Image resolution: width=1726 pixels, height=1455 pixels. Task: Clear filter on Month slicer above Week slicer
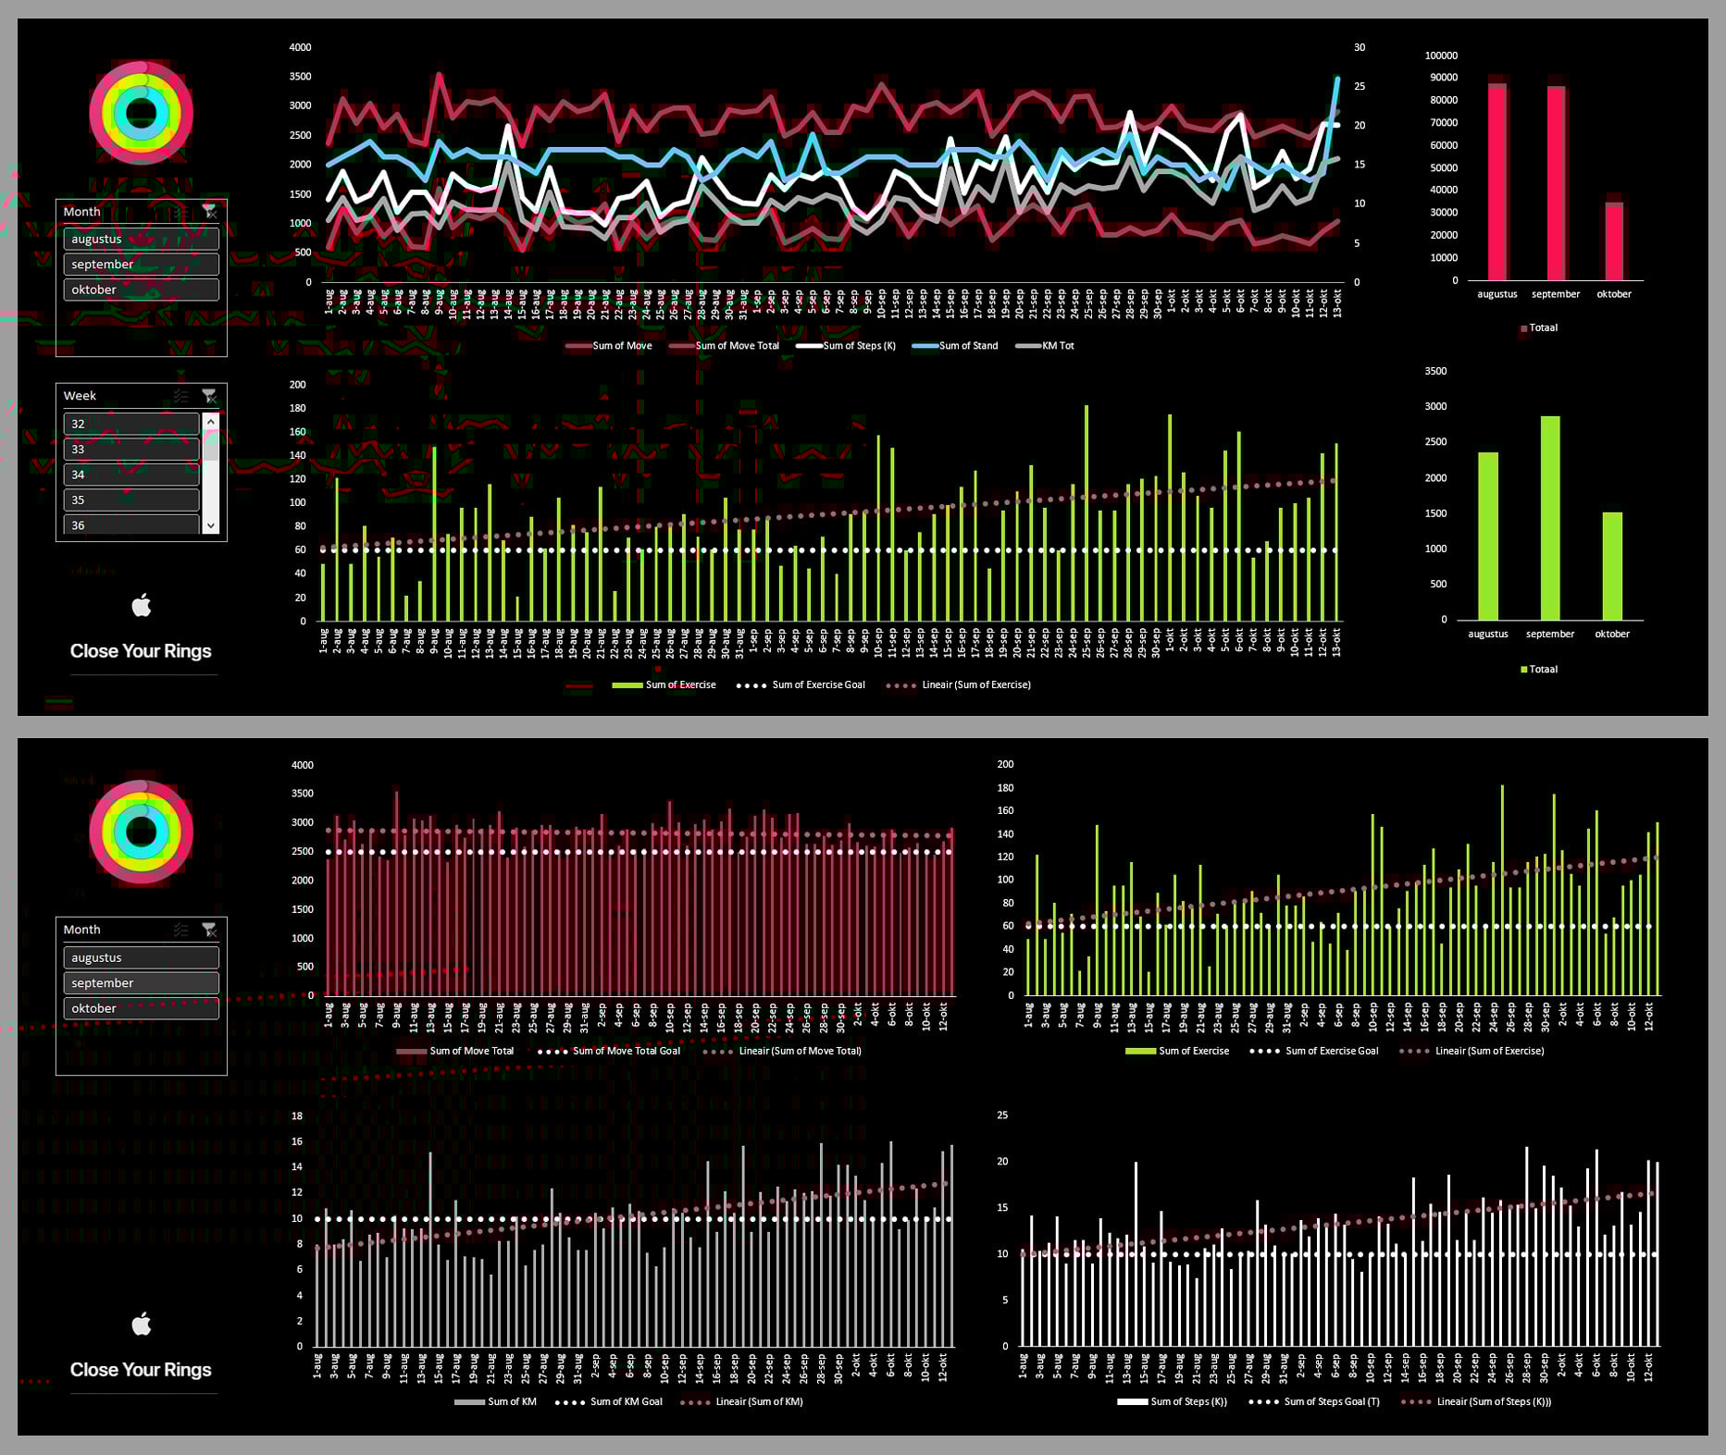click(x=209, y=212)
